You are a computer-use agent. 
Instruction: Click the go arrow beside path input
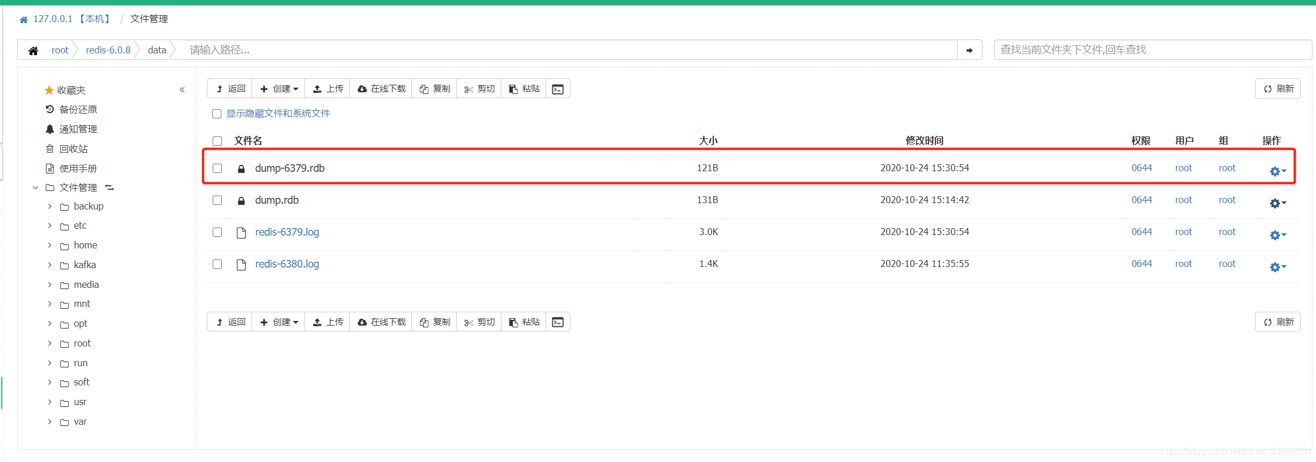coord(969,50)
